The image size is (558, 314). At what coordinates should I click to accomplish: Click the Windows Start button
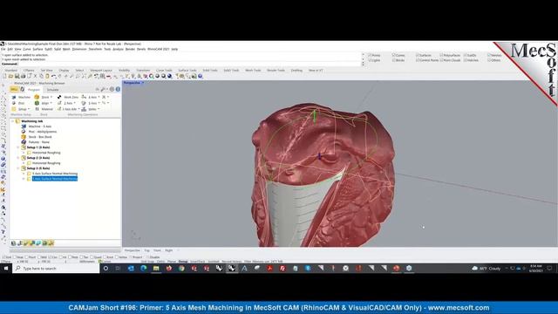tap(6, 269)
